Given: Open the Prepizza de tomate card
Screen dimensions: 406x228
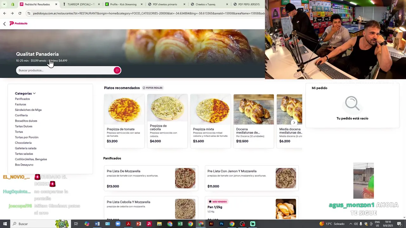Looking at the screenshot, I should (124, 121).
